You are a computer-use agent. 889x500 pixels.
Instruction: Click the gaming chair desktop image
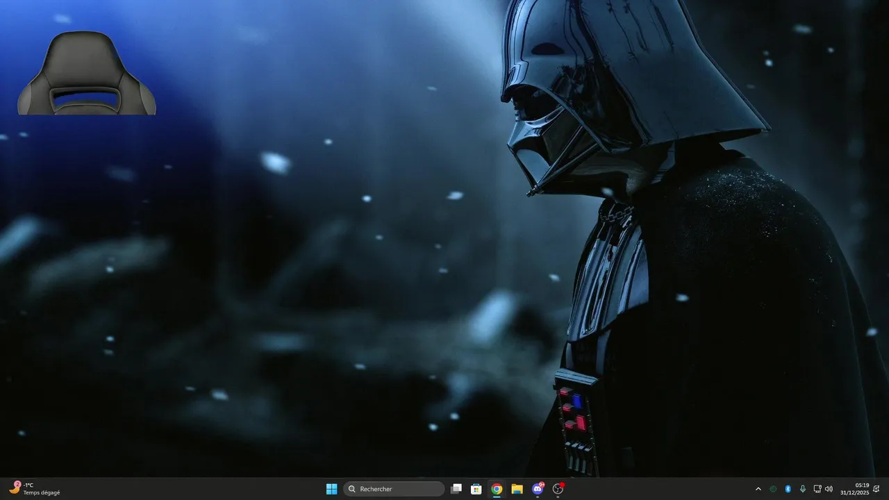point(87,73)
